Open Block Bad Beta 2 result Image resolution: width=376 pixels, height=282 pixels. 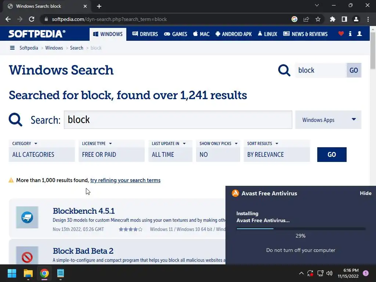click(x=83, y=251)
